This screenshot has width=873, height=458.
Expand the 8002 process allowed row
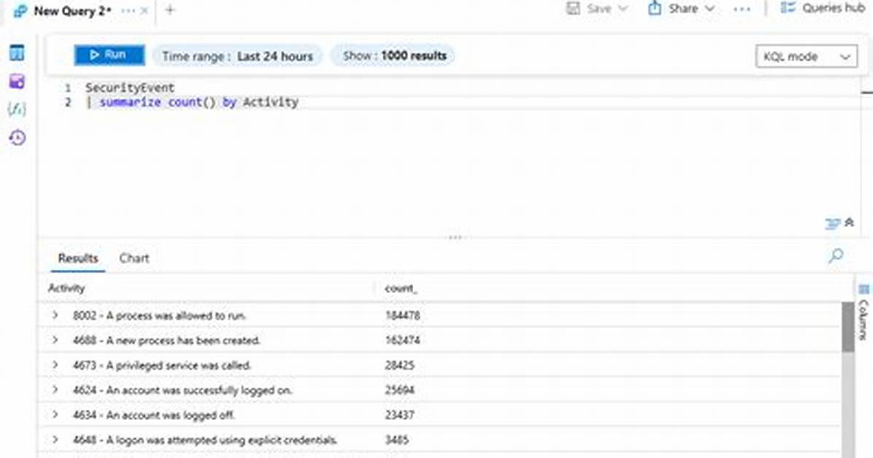(x=55, y=315)
